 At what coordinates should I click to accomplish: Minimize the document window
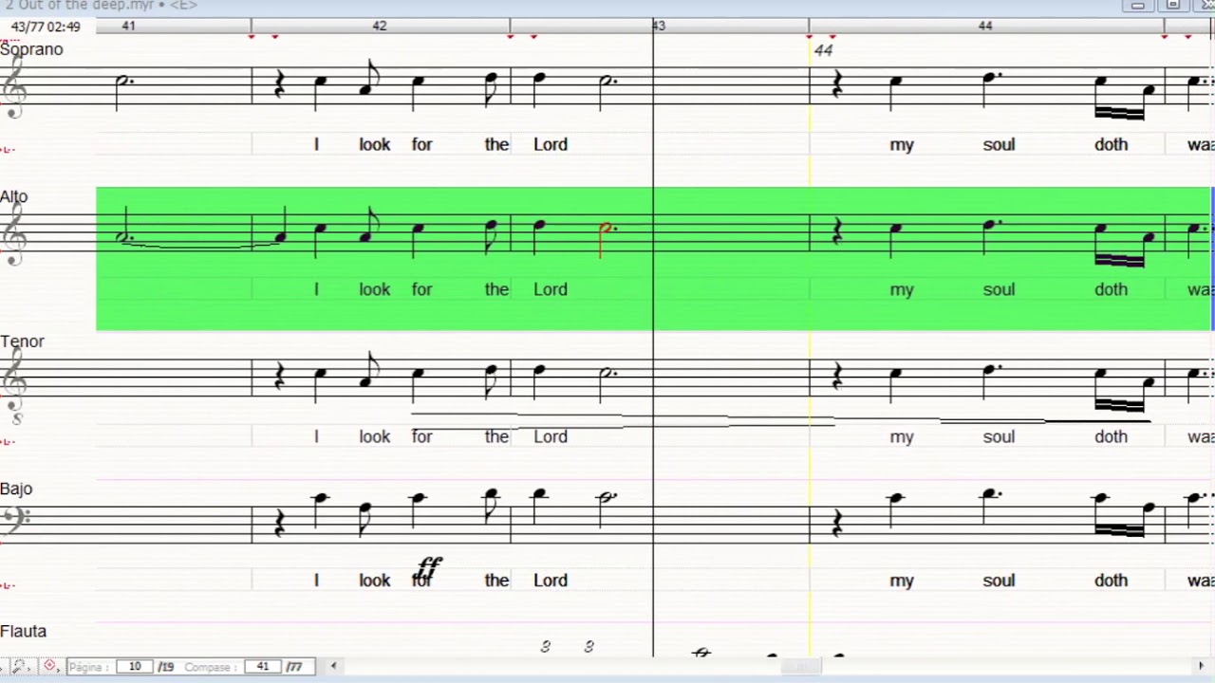coord(1137,5)
